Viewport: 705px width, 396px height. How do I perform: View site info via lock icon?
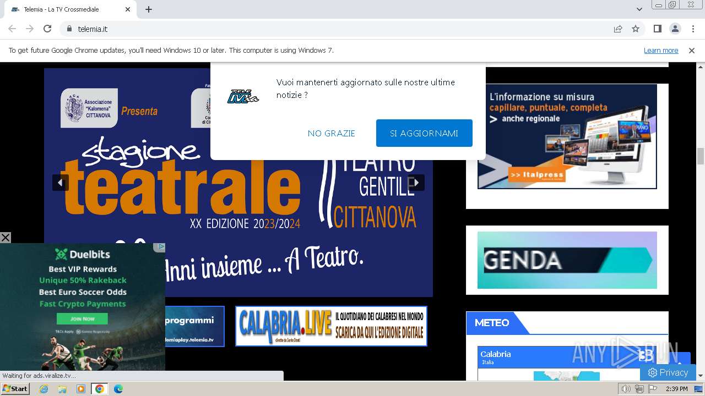coord(69,29)
